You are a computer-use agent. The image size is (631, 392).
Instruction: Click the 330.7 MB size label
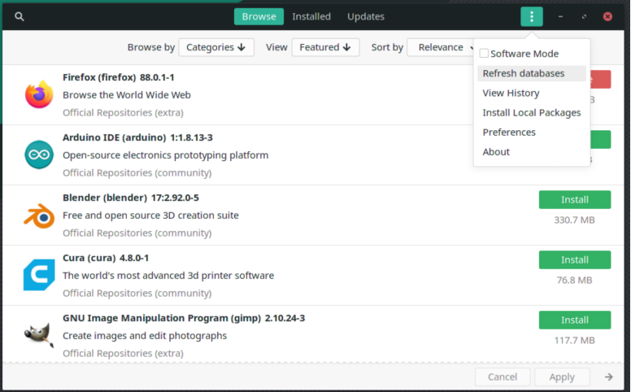574,220
